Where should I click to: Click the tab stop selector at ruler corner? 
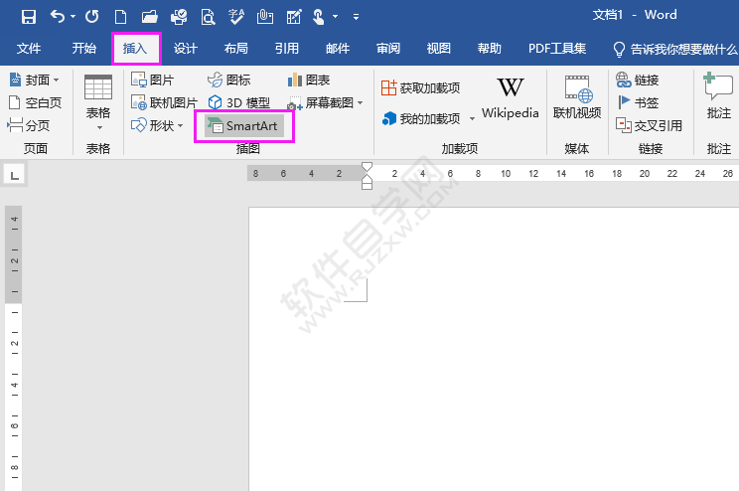(x=15, y=176)
